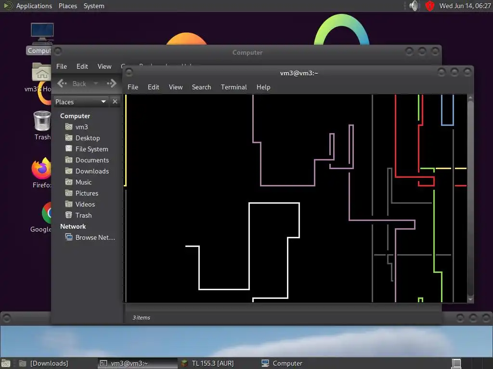Screen dimensions: 493x369
Task: Open the terminal View menu
Action: pyautogui.click(x=175, y=87)
